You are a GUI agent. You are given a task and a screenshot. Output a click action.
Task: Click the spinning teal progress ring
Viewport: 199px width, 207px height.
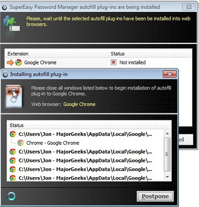pyautogui.click(x=11, y=196)
